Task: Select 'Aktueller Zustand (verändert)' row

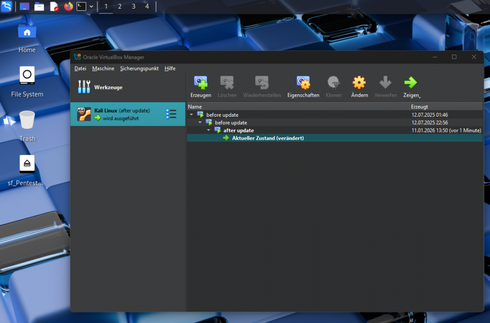Action: click(x=268, y=138)
